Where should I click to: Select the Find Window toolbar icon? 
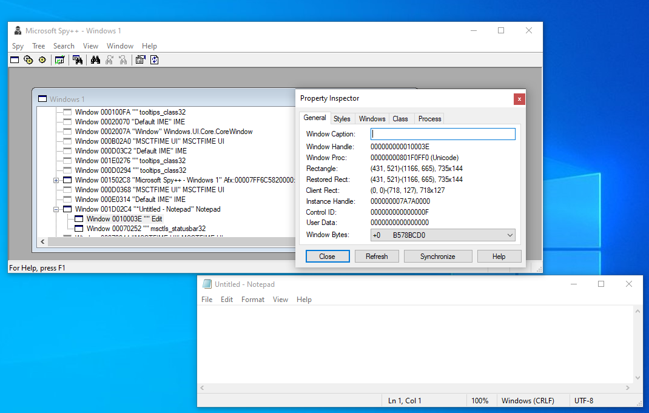tap(78, 60)
